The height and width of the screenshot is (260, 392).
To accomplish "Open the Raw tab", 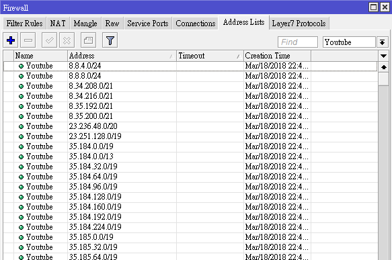I will coord(112,24).
